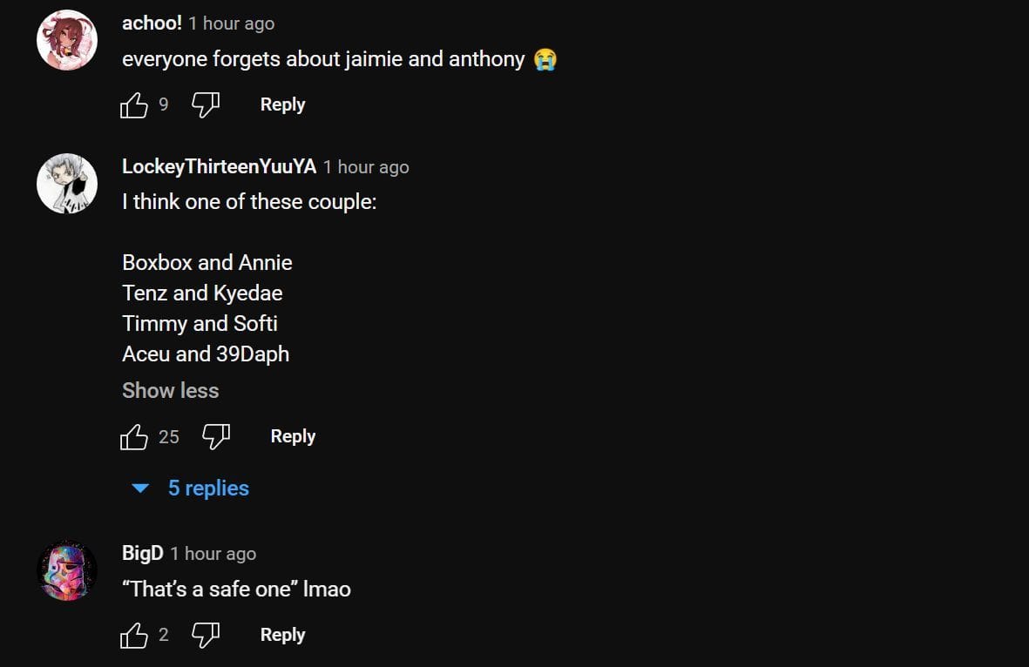Like BigD's "That's a safe one" comment
The width and height of the screenshot is (1029, 667).
point(134,636)
